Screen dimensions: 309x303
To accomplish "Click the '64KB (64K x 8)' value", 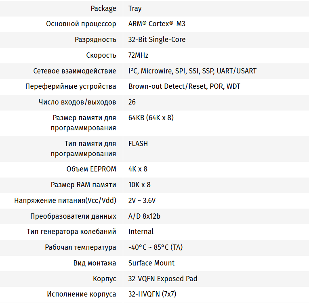I will [x=151, y=118].
